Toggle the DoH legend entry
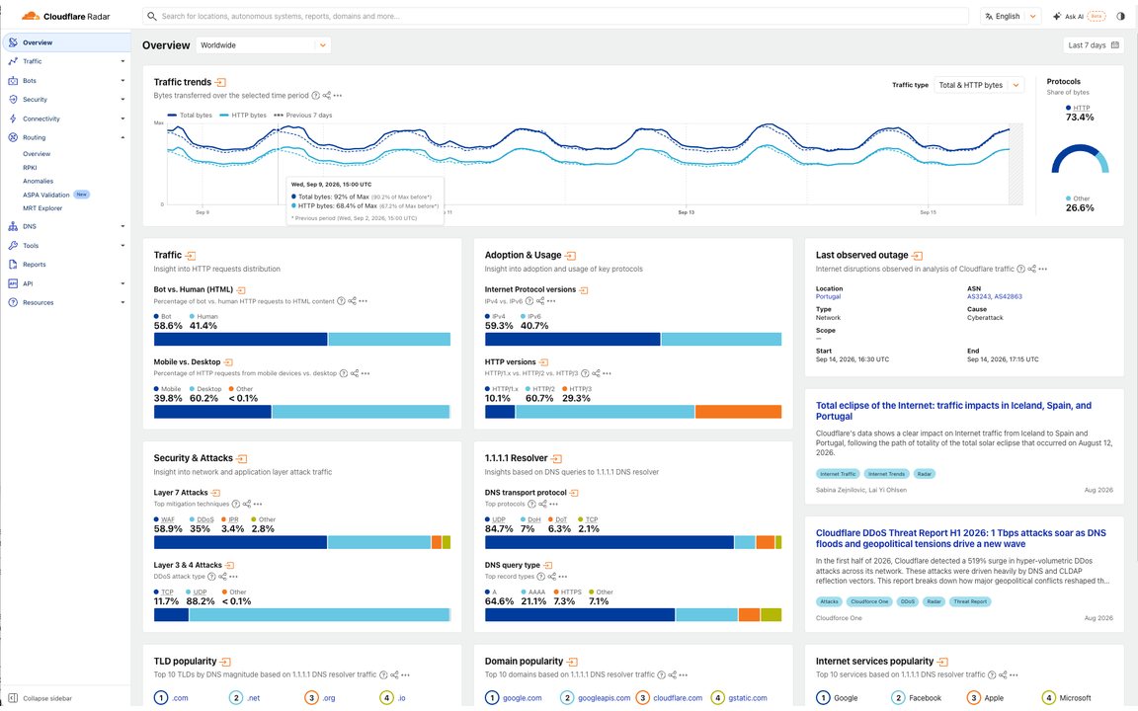The height and width of the screenshot is (711, 1138). pos(530,519)
